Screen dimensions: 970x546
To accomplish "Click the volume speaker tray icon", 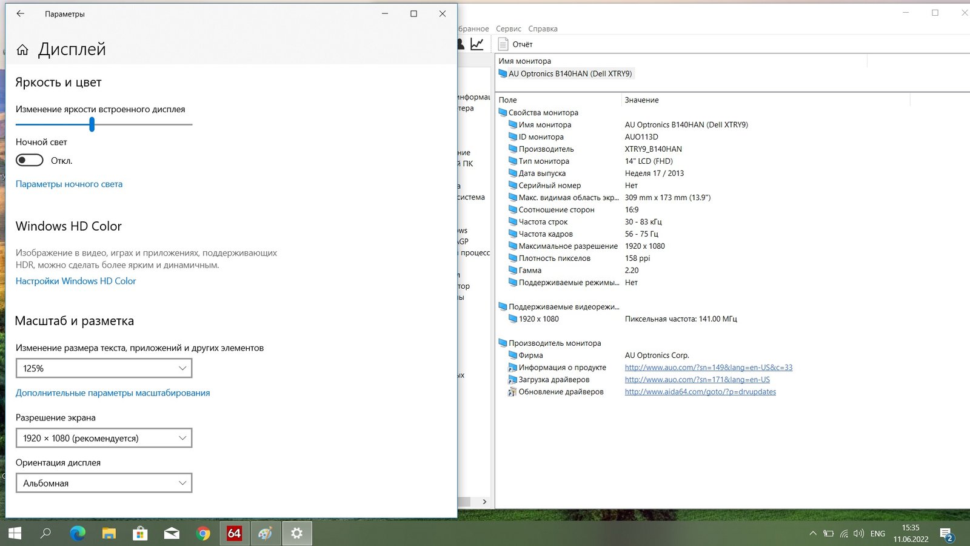I will [858, 533].
